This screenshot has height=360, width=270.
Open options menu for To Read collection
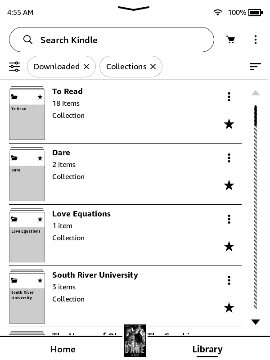[229, 97]
